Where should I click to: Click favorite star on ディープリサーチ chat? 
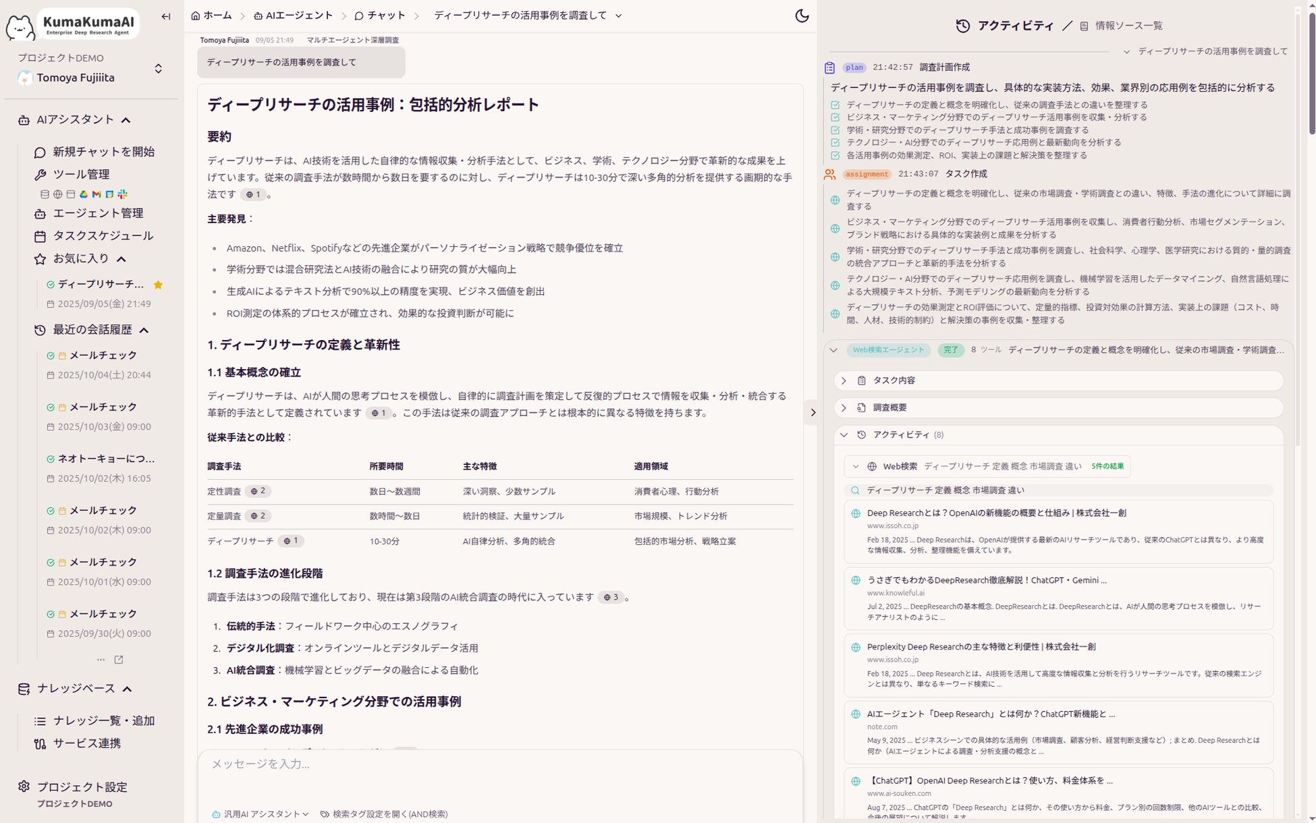pos(158,285)
